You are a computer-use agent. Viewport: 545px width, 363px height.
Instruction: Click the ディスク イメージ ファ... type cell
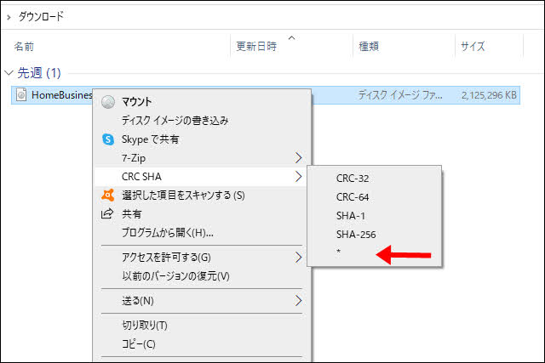(400, 95)
